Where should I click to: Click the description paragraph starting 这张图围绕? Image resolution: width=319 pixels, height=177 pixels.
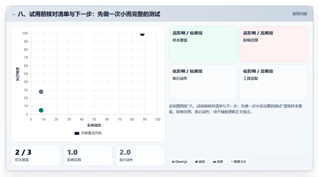235,109
